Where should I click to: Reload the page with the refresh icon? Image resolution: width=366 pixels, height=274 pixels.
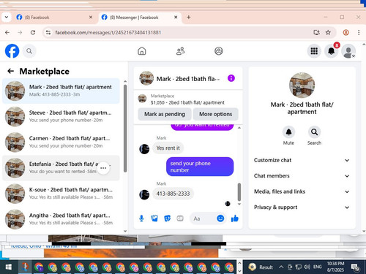[33, 32]
